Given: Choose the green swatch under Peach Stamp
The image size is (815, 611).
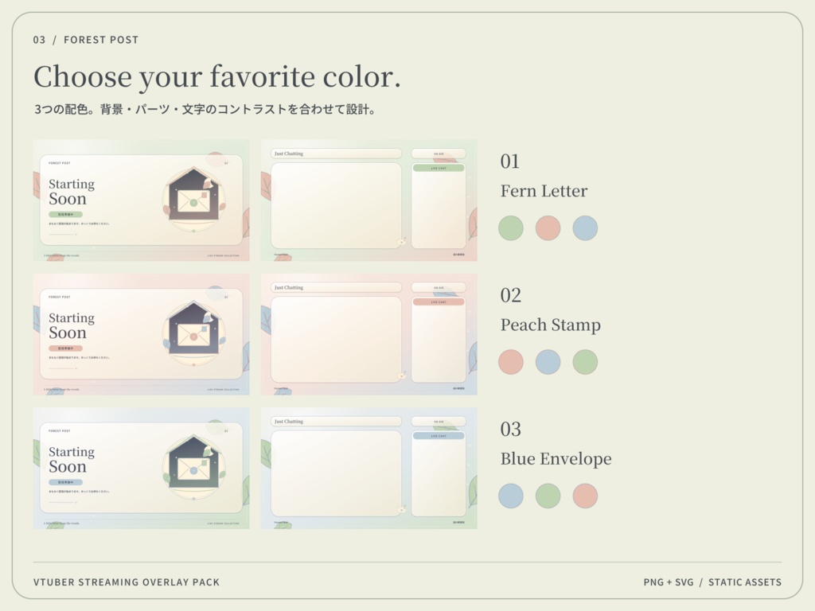Looking at the screenshot, I should (585, 362).
